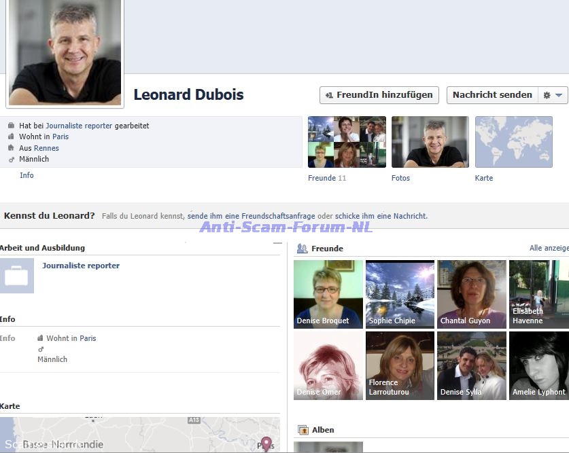Screen dimensions: 569x453
Task: Click the briefcase workplace icon
Action: click(17, 276)
